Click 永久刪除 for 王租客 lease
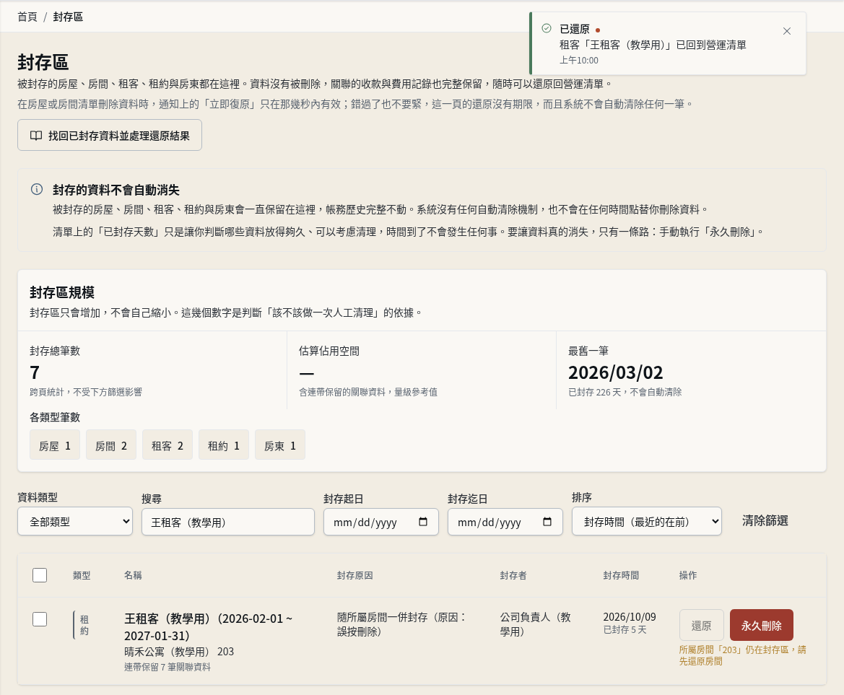Image resolution: width=844 pixels, height=695 pixels. 762,626
